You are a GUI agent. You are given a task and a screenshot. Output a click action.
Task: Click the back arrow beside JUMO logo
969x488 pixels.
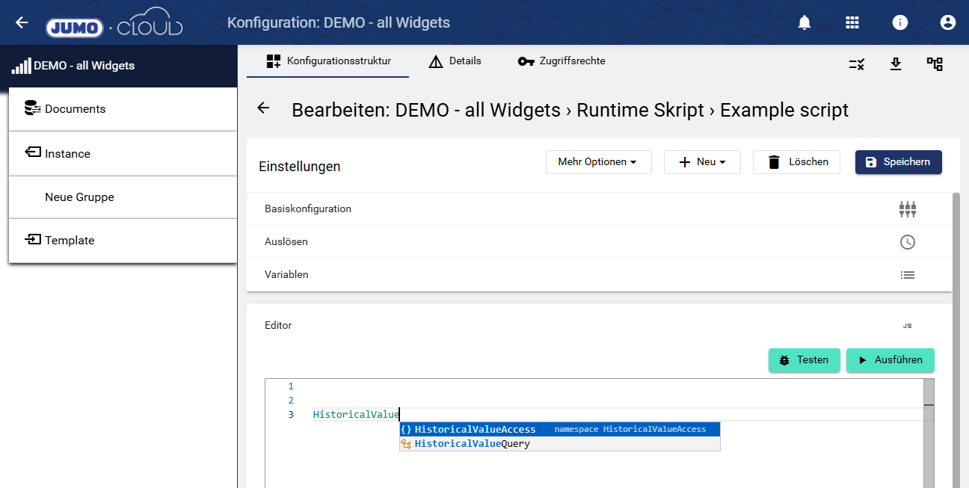pyautogui.click(x=22, y=22)
